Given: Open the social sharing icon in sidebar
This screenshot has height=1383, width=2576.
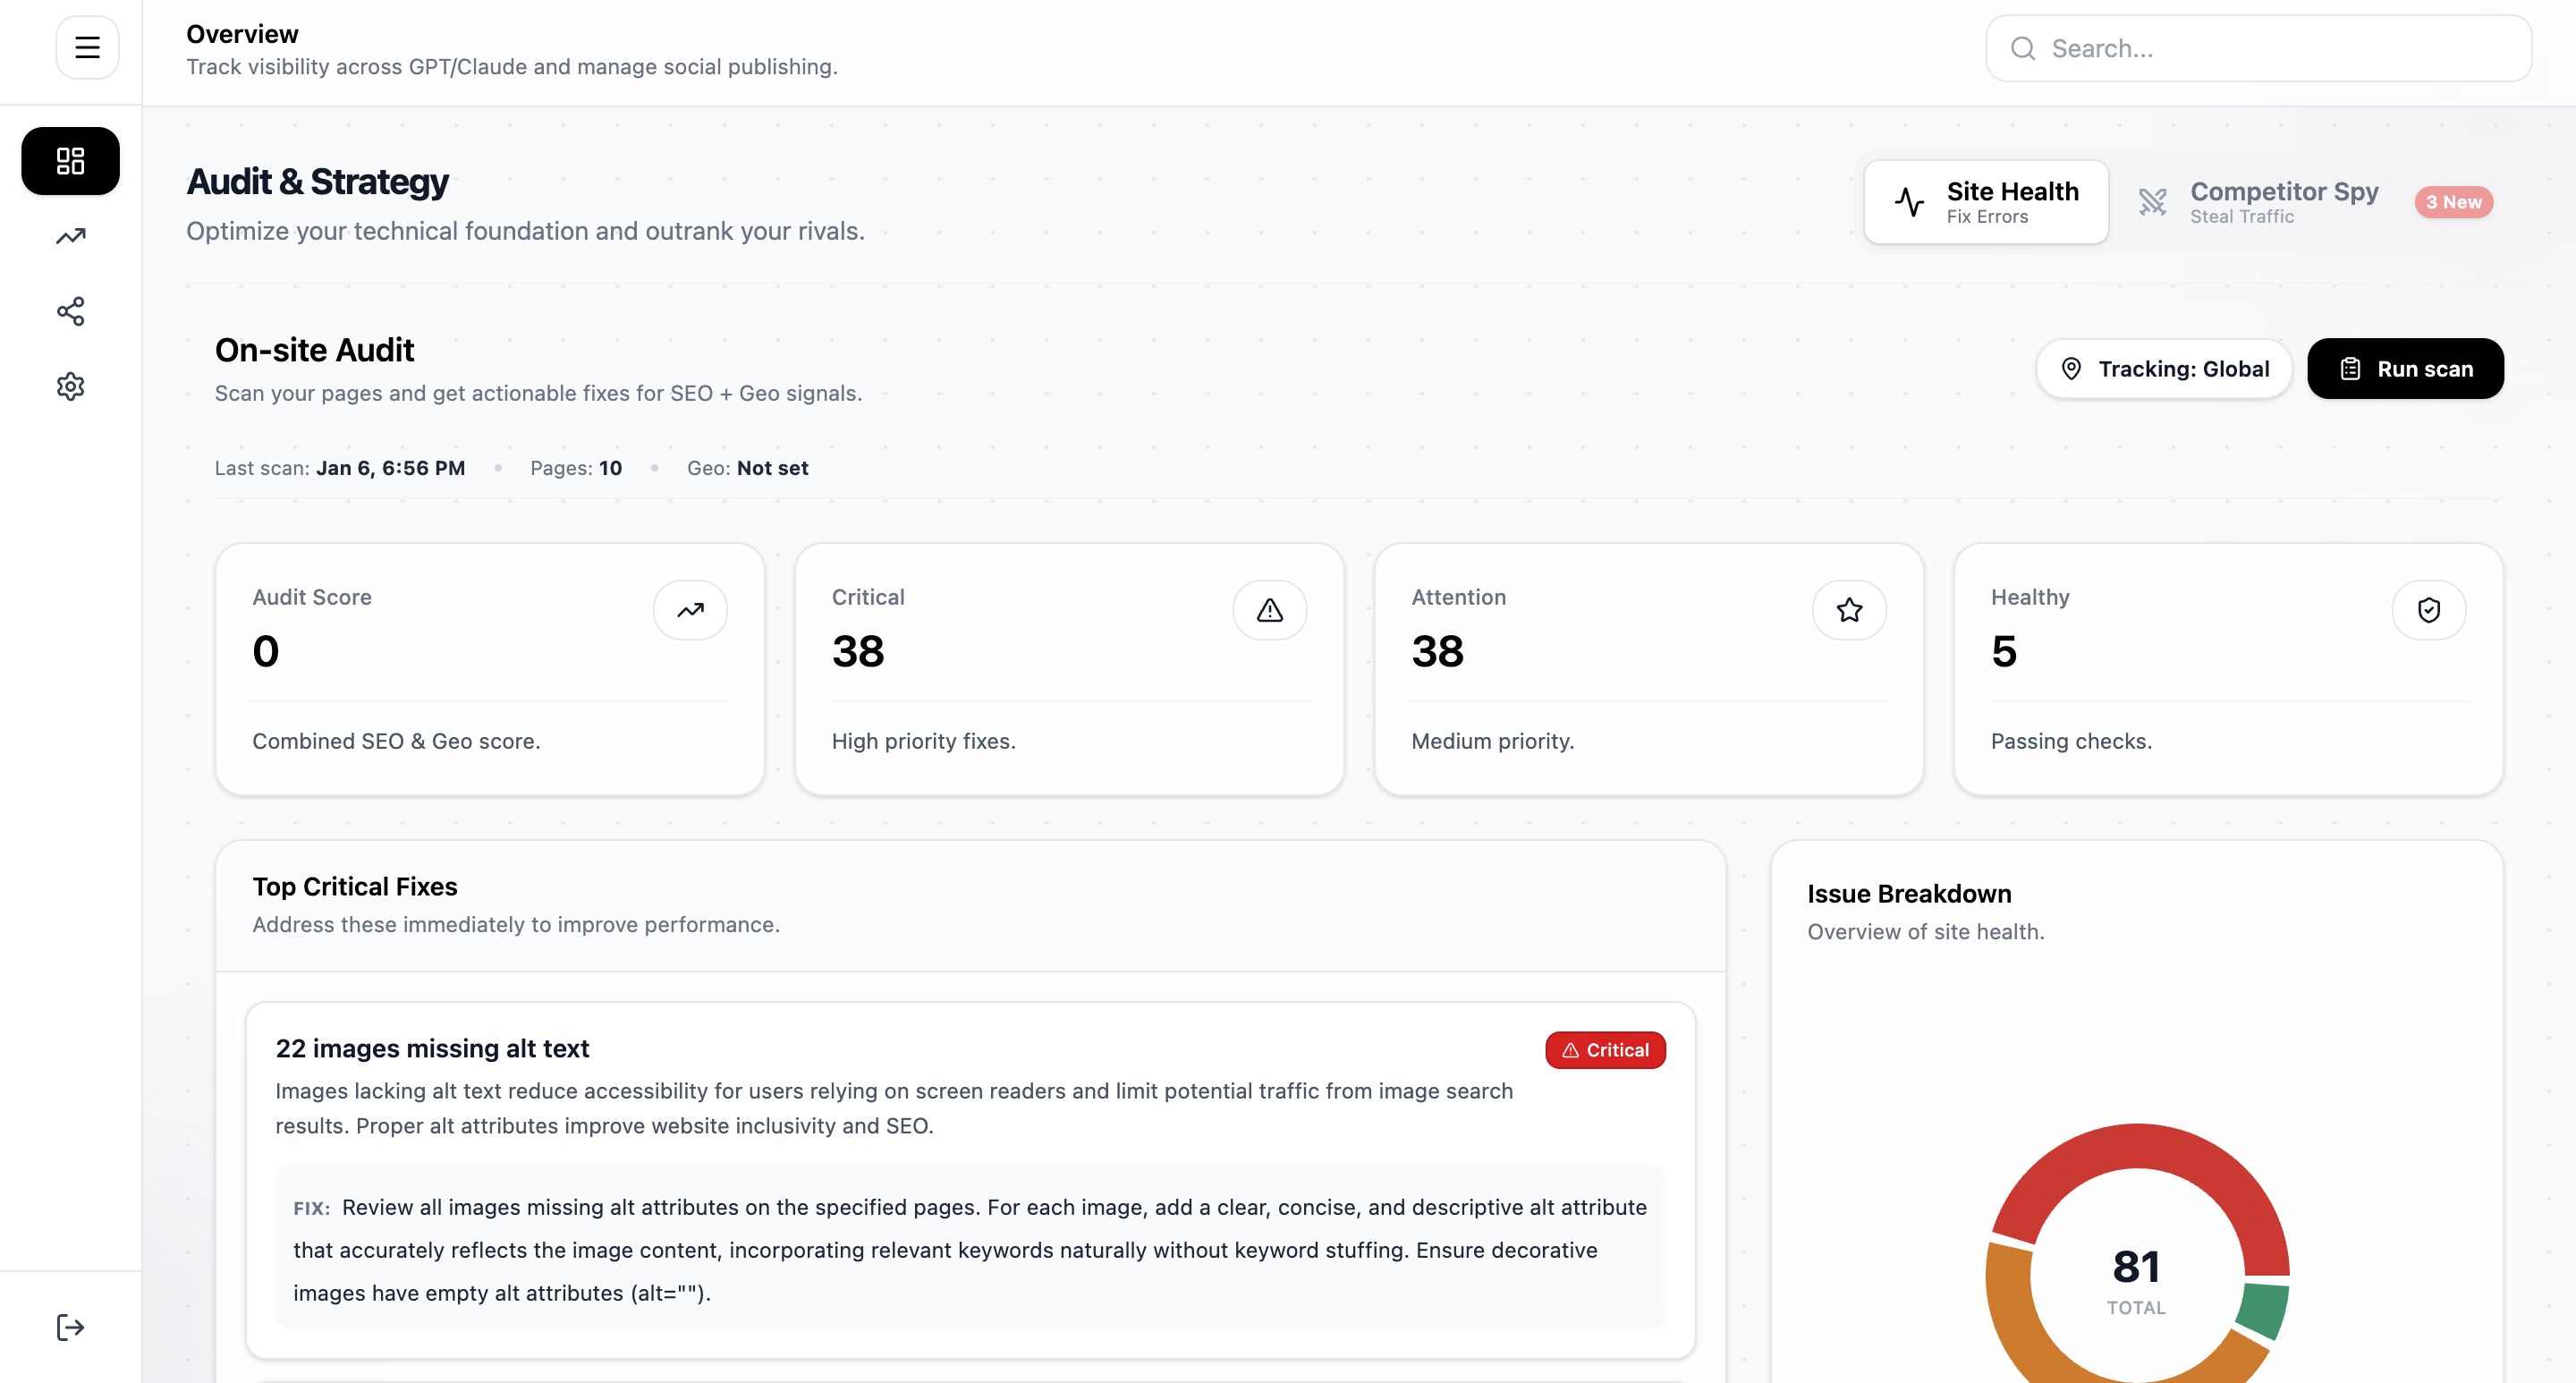Looking at the screenshot, I should [x=70, y=312].
